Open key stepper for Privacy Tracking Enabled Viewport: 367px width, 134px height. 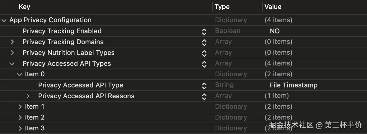204,32
